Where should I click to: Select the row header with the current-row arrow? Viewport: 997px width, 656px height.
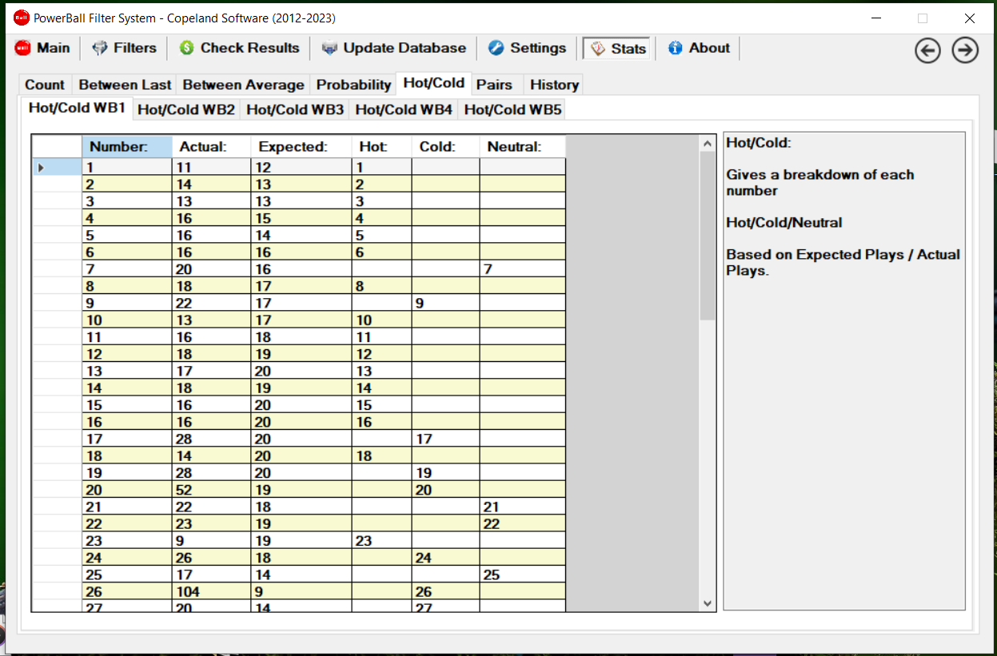tap(57, 167)
